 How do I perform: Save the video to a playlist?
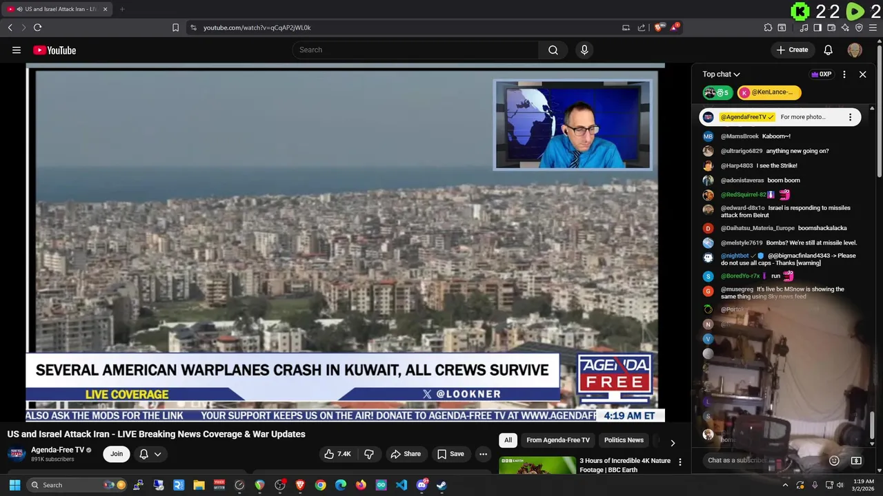(x=450, y=454)
